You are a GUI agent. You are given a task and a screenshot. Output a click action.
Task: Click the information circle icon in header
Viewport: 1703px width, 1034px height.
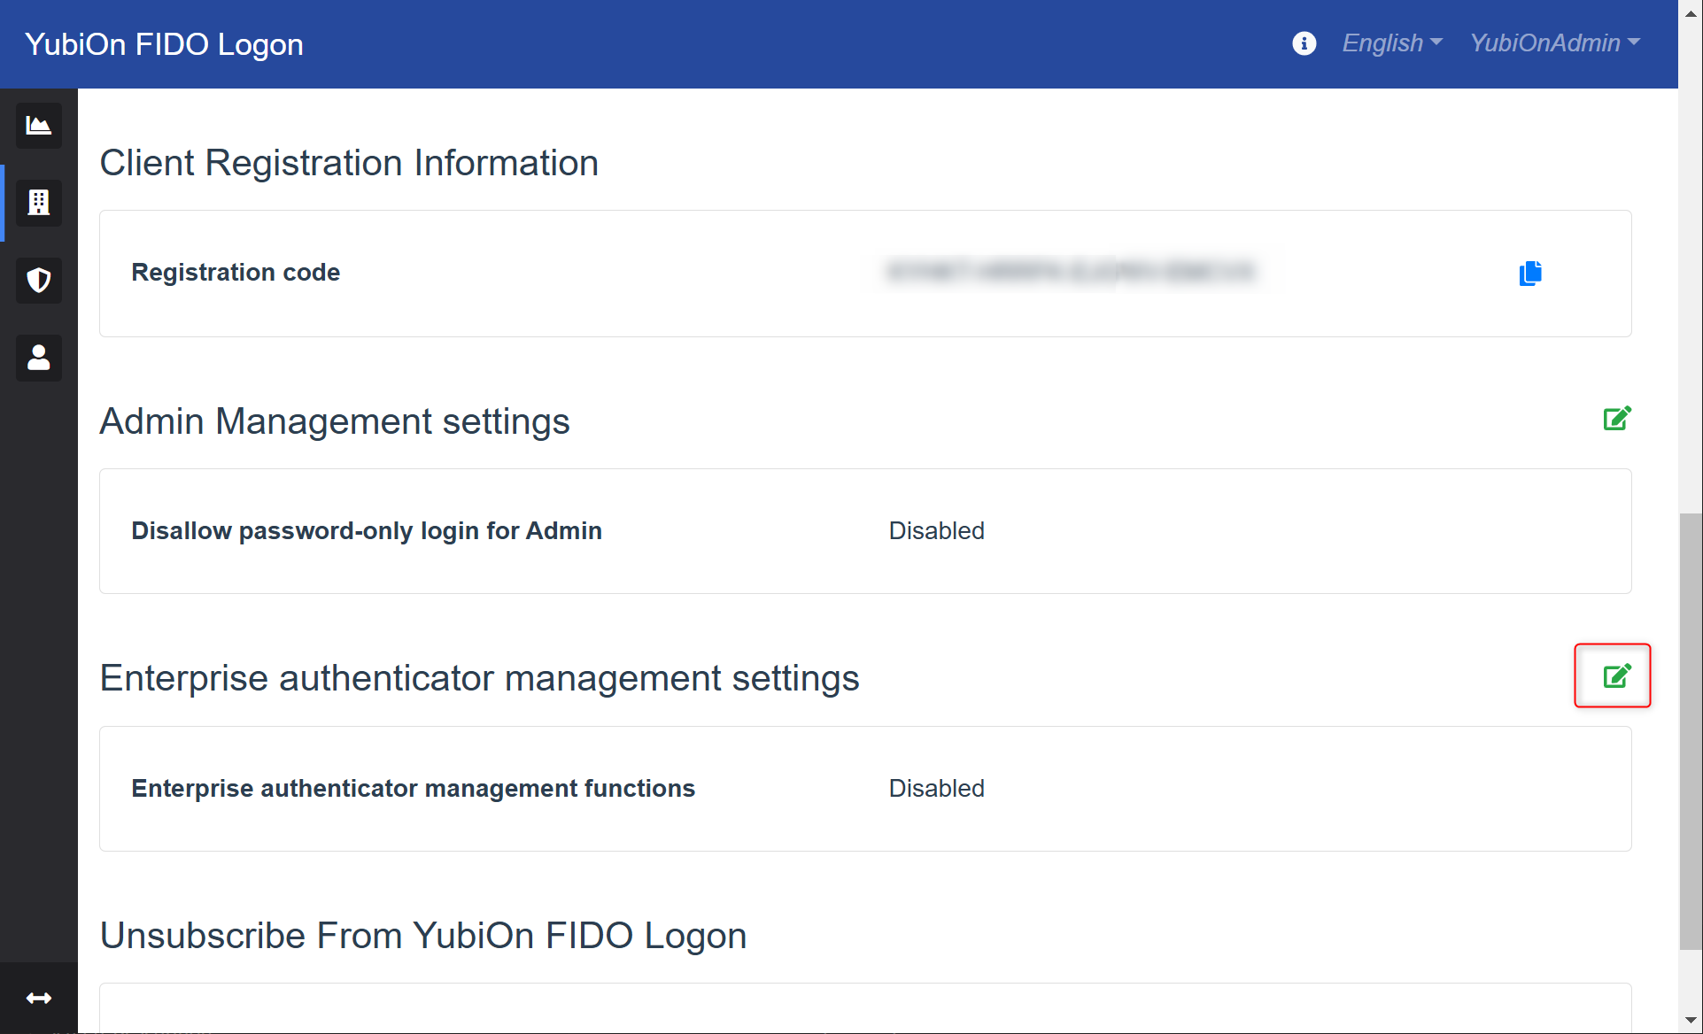tap(1304, 43)
